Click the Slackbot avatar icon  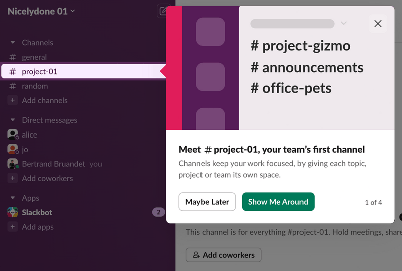(13, 212)
